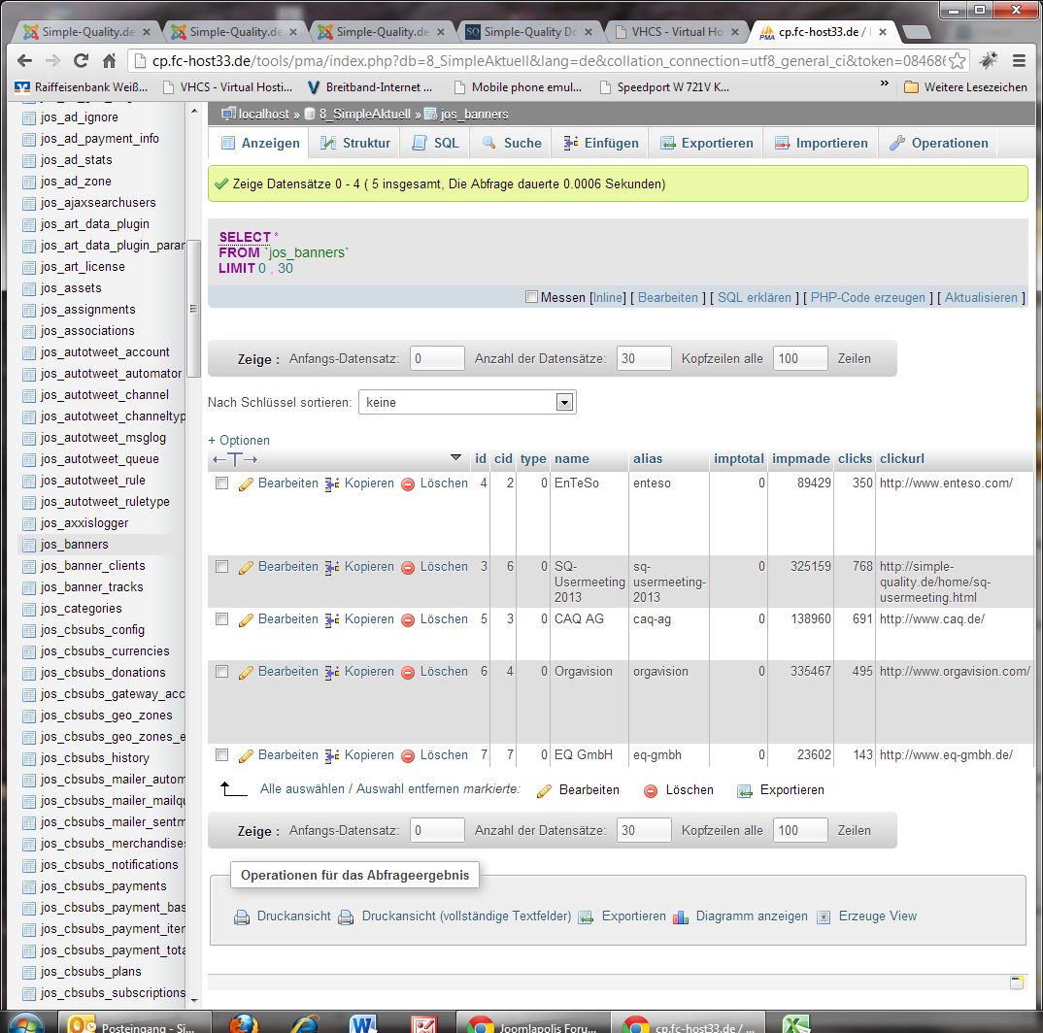Click the sidebar scrollbar up arrow
Screen dimensions: 1043x1033
pyautogui.click(x=193, y=111)
